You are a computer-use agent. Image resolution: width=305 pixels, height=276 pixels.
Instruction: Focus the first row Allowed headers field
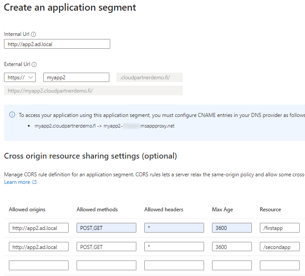click(174, 228)
